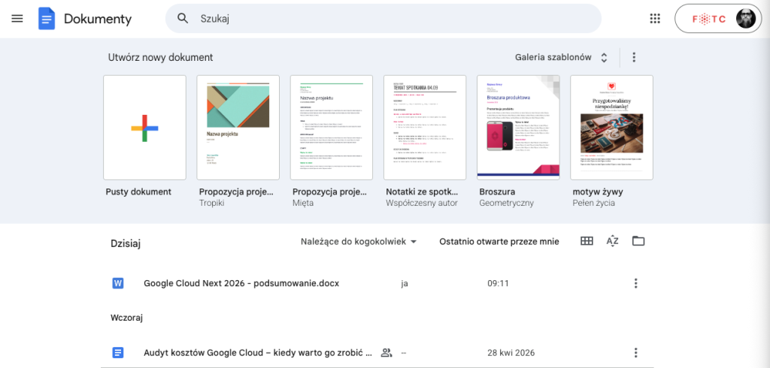The width and height of the screenshot is (770, 368).
Task: Open the Broszura Geometryczny template
Action: tap(518, 128)
